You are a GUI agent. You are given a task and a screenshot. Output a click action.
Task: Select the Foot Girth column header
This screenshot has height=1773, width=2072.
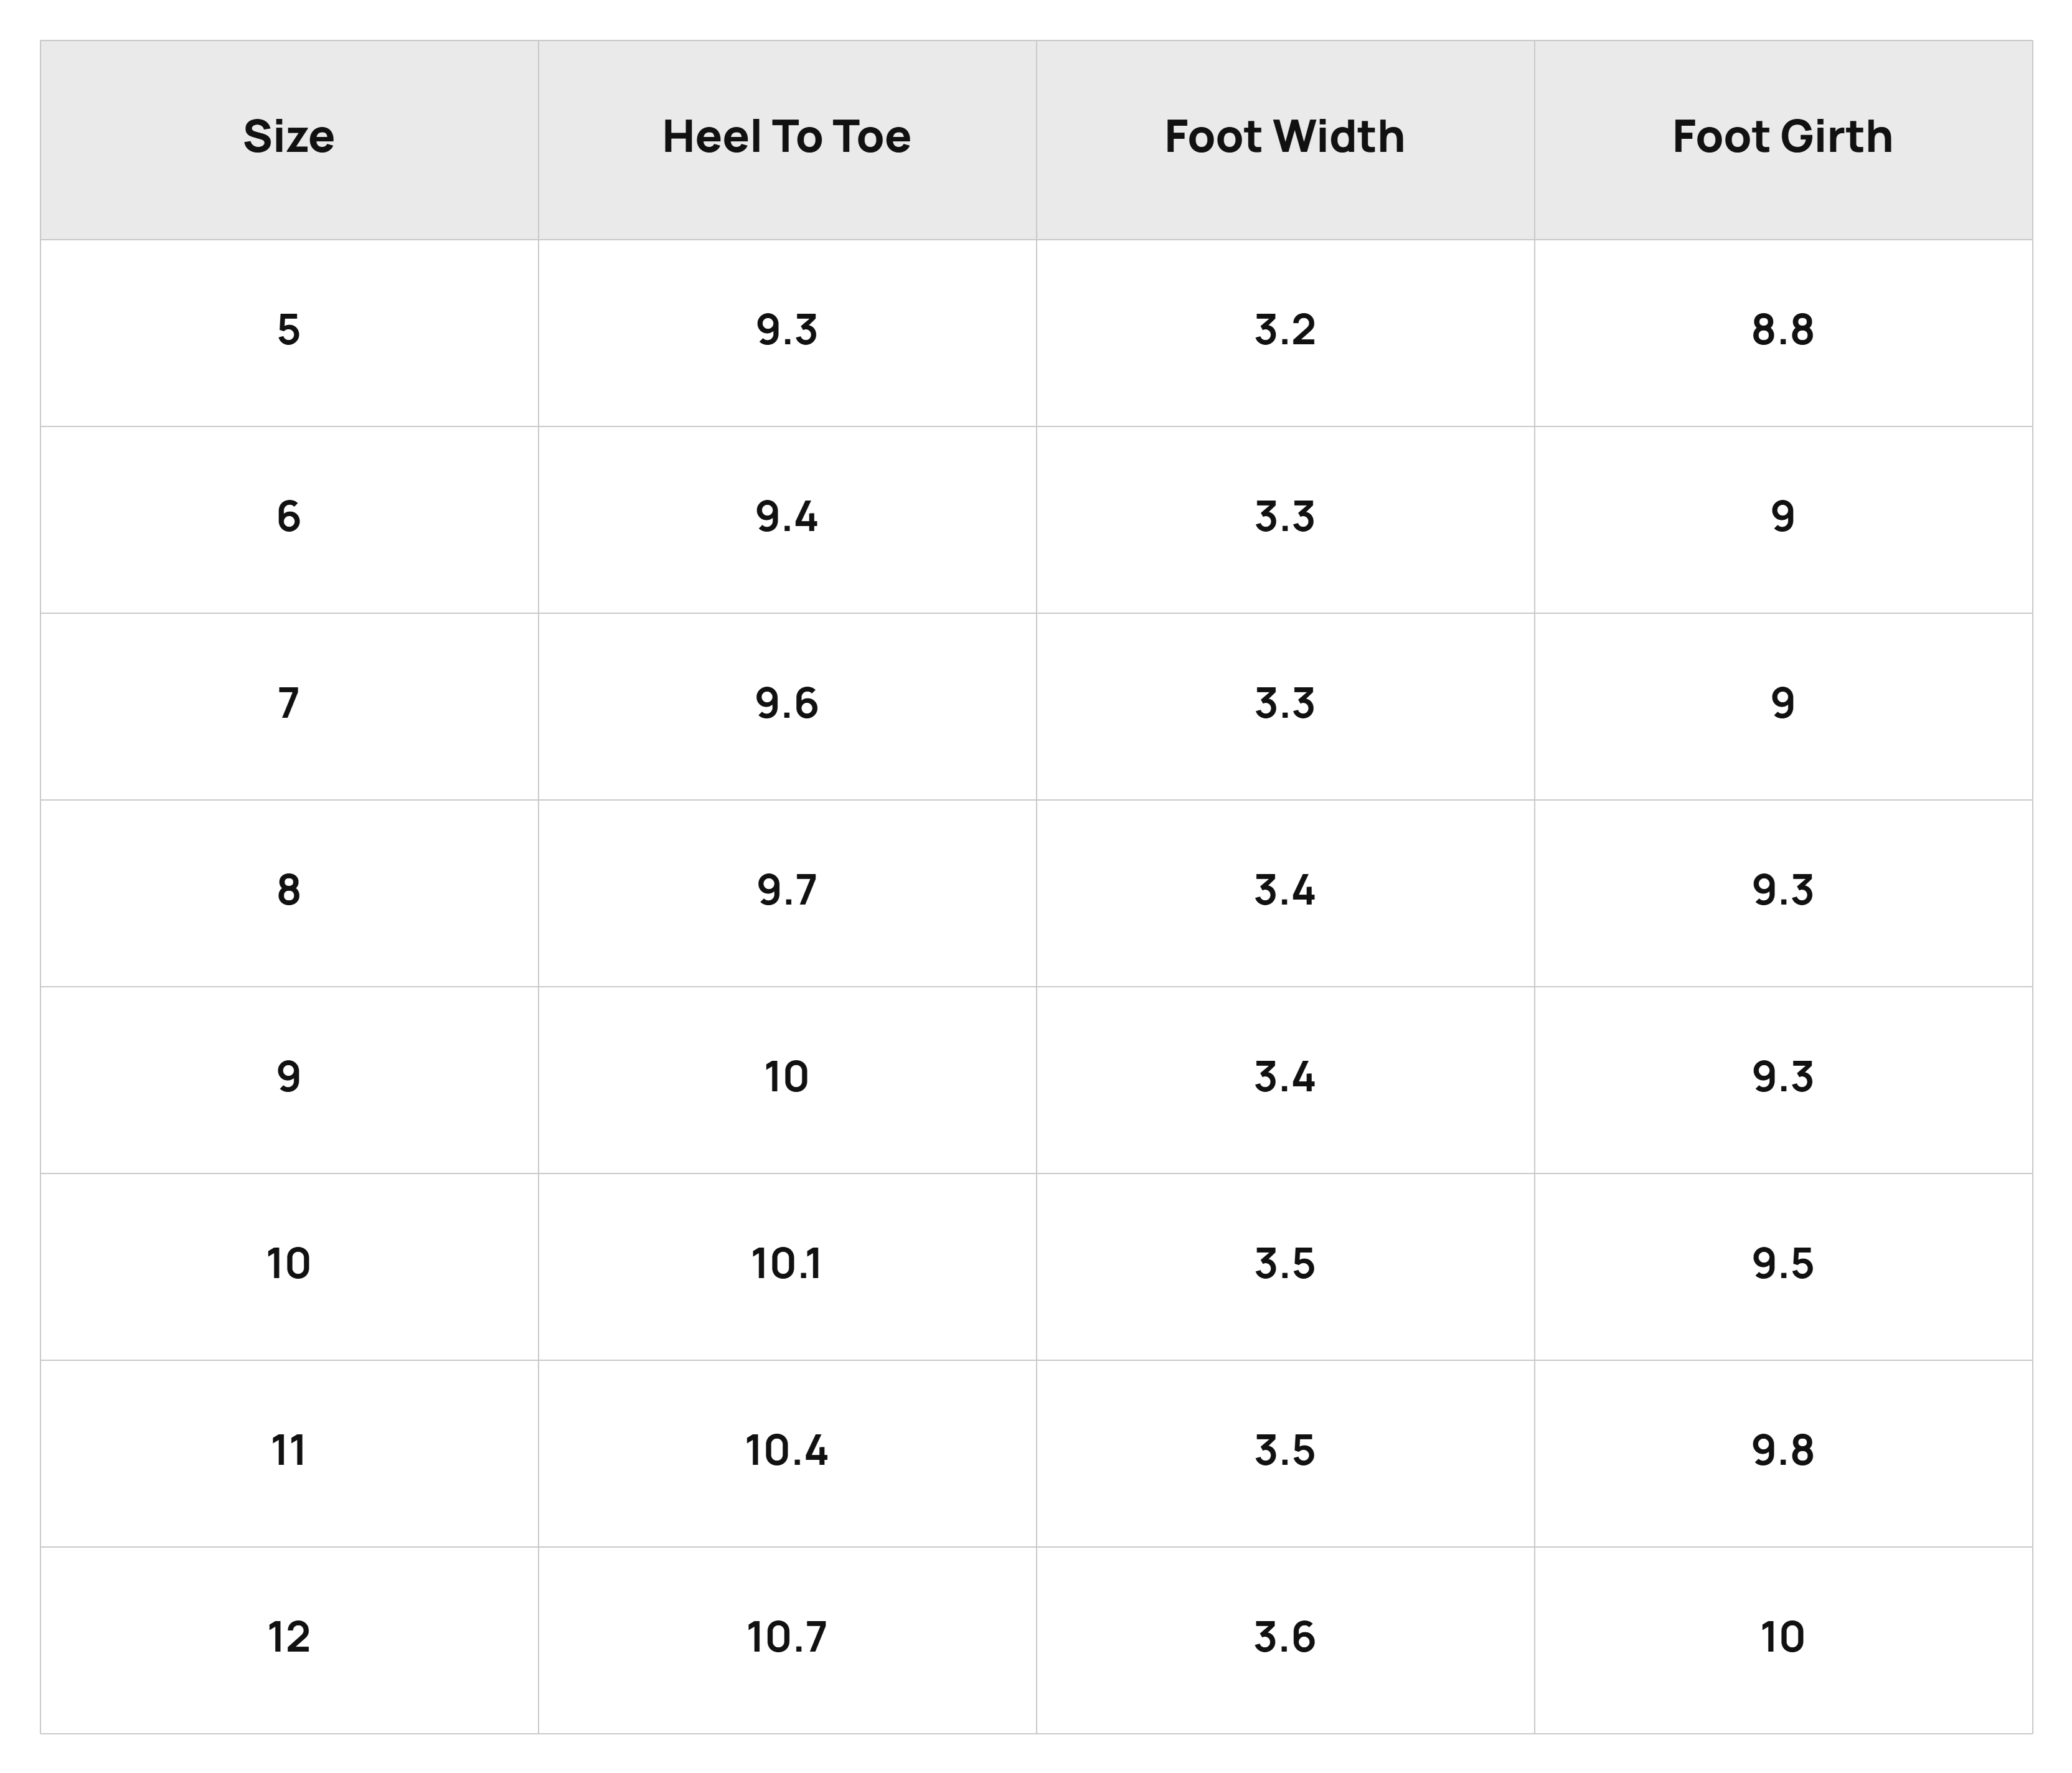click(x=1783, y=137)
